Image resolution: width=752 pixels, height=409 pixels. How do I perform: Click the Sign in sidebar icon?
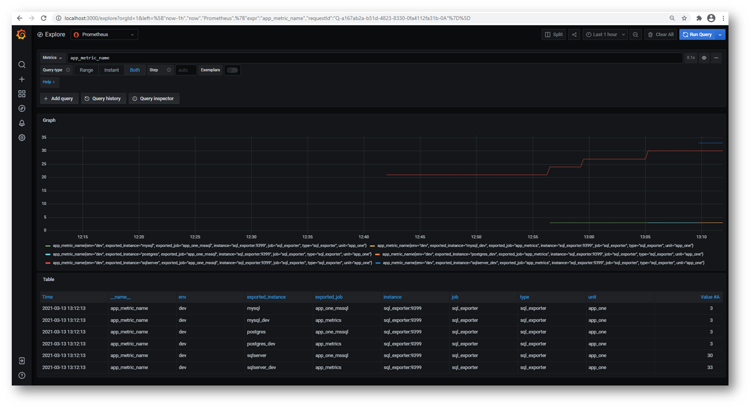tap(22, 361)
